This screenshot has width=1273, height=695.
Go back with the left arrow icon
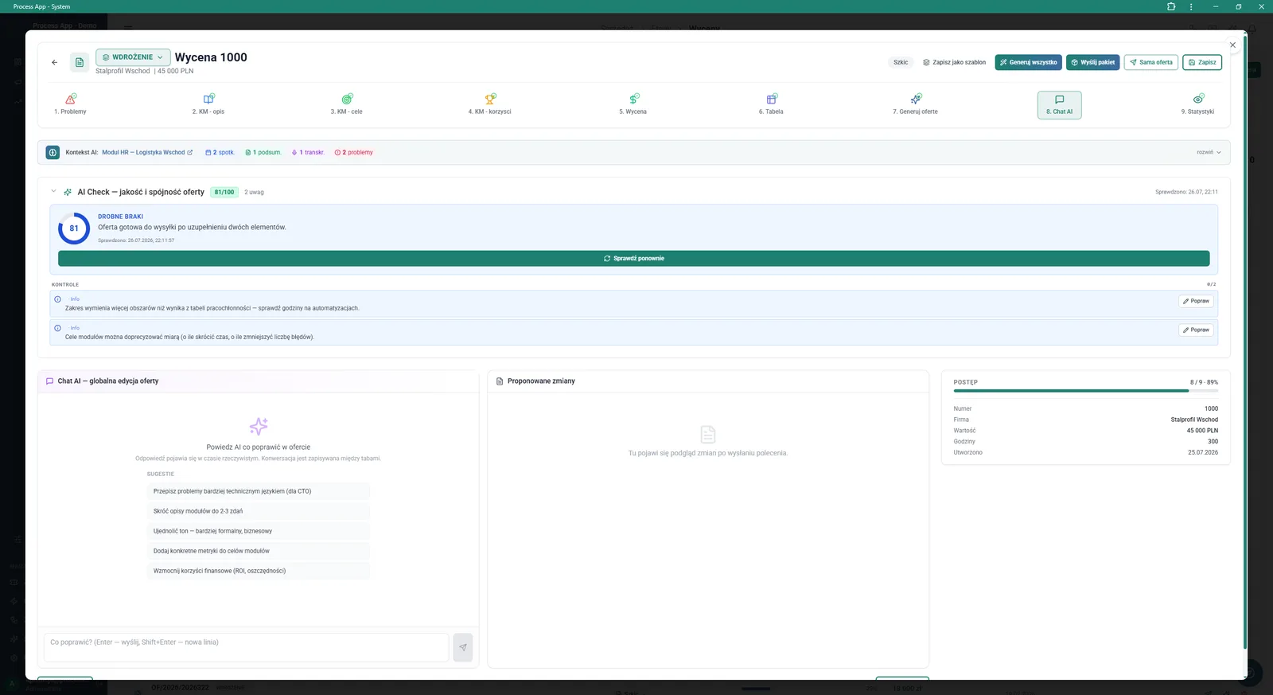coord(54,62)
